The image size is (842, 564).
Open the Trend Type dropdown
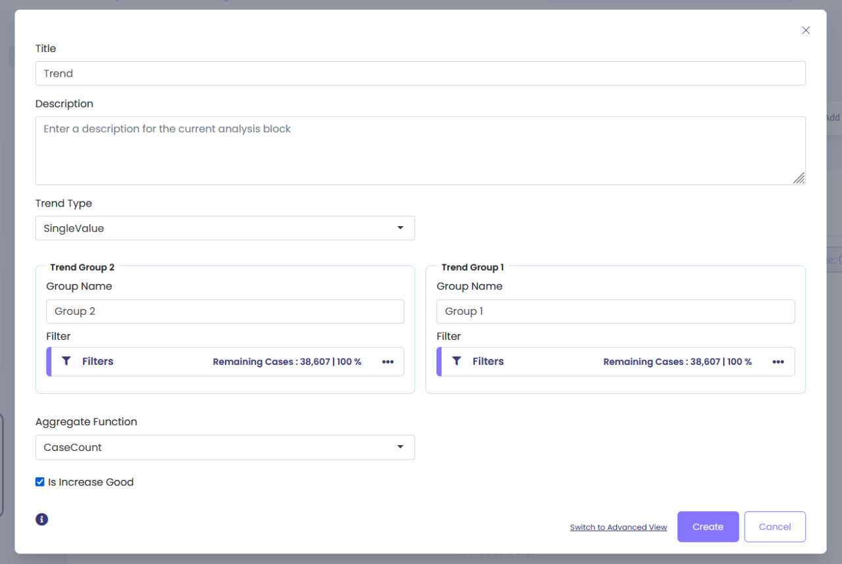[225, 228]
